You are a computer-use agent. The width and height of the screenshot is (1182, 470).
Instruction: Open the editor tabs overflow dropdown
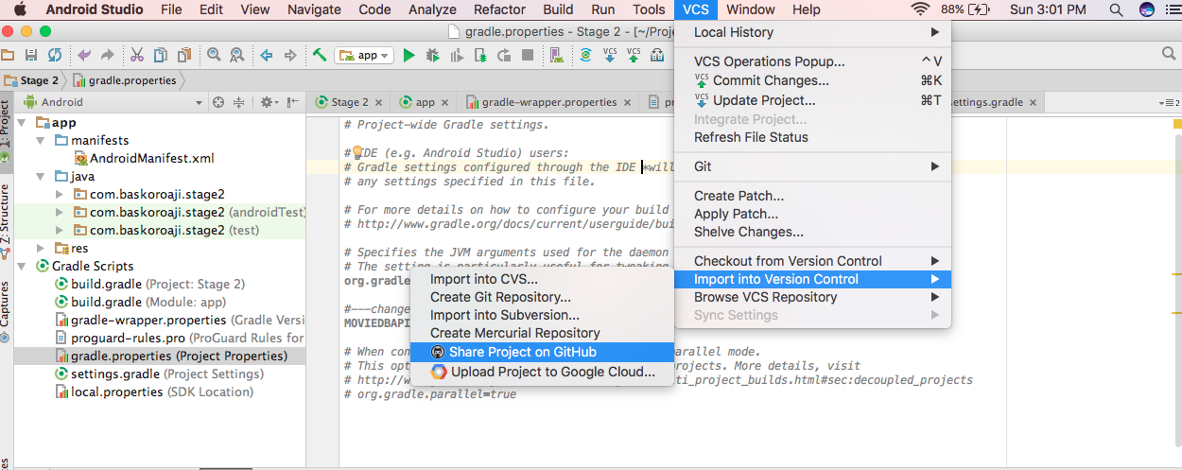(1169, 102)
